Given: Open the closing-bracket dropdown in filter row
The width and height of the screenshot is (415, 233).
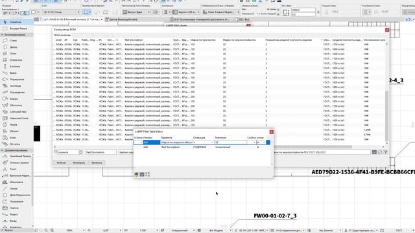Looking at the screenshot, I should [254, 142].
